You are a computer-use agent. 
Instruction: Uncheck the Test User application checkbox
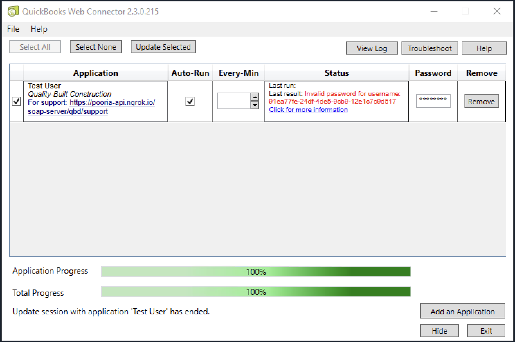pyautogui.click(x=16, y=101)
